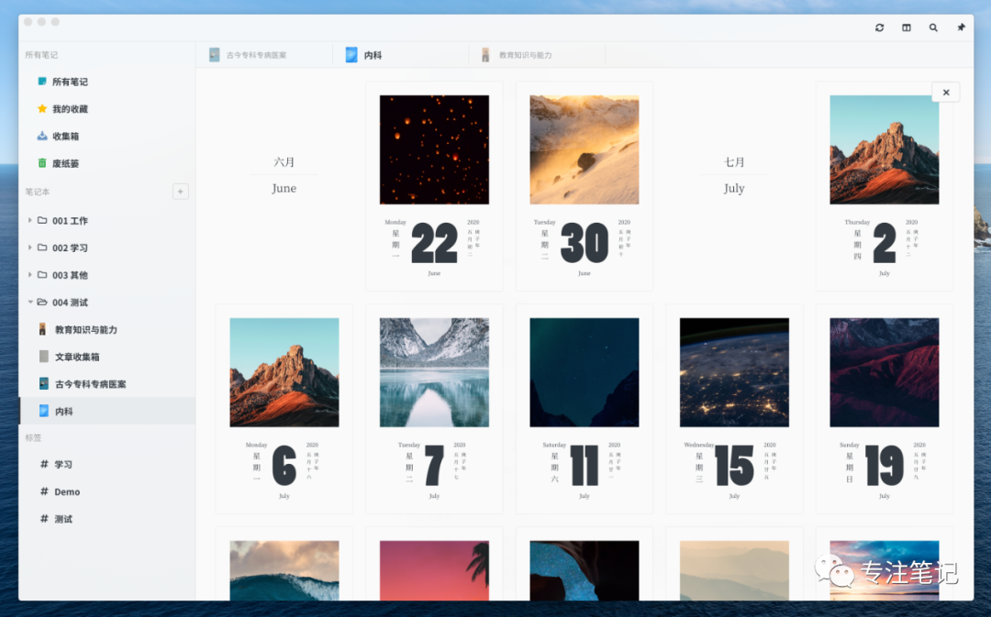Open the June 30 snowy mountain card
The height and width of the screenshot is (617, 991).
point(584,186)
